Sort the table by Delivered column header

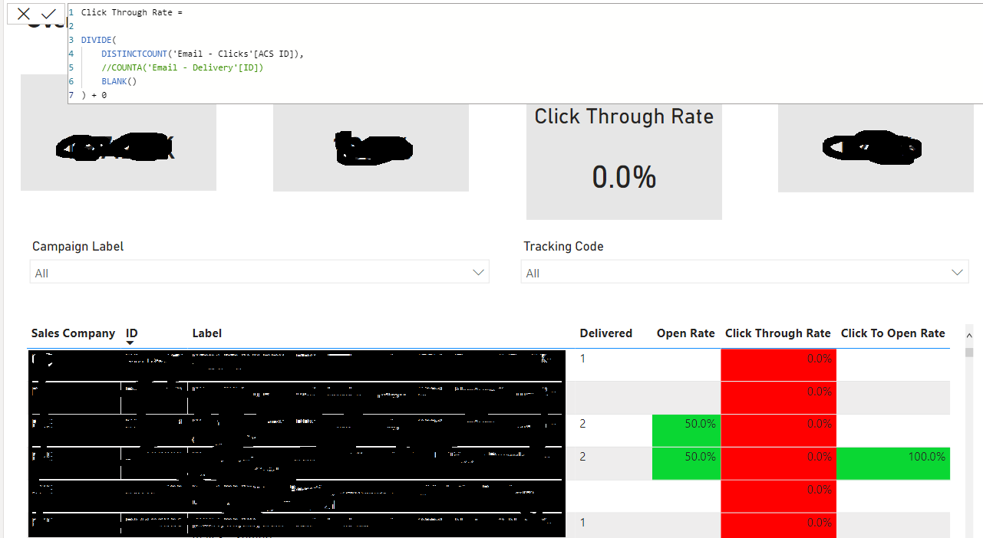click(605, 333)
